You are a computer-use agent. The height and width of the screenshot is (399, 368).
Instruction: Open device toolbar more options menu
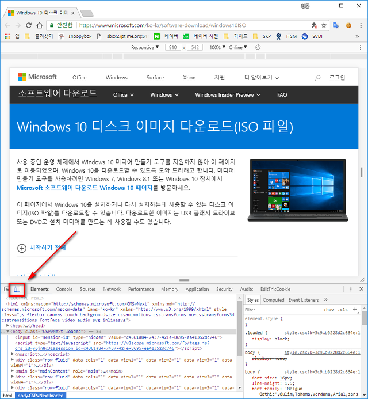click(x=361, y=47)
